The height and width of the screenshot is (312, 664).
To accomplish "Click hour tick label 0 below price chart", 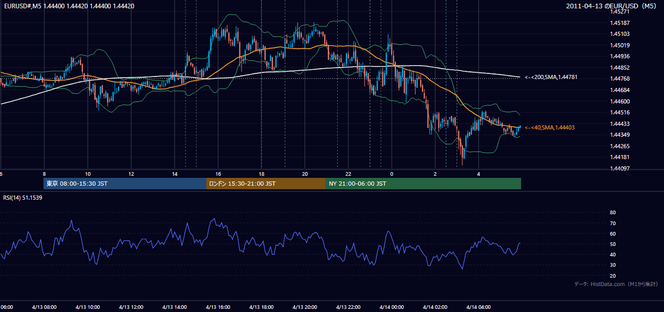I will [392, 174].
